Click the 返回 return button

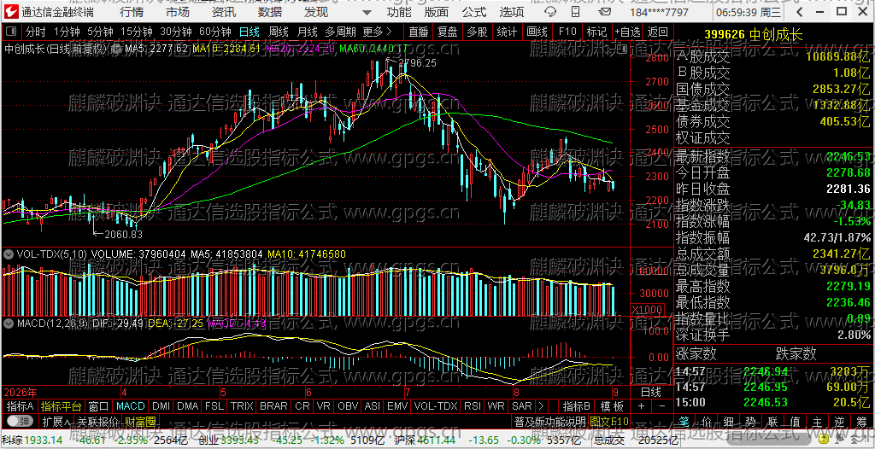[658, 32]
